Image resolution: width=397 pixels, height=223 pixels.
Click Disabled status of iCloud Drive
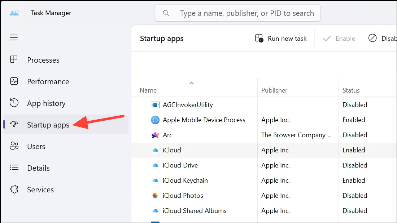tap(355, 165)
